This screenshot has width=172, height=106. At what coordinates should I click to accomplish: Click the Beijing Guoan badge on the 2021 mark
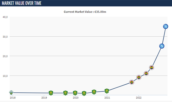pyautogui.click(x=107, y=91)
